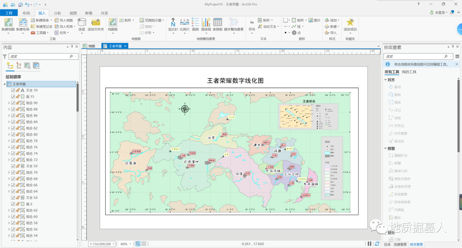Open the 88% zoom dropdown
This screenshot has width=462, height=248.
point(130,244)
